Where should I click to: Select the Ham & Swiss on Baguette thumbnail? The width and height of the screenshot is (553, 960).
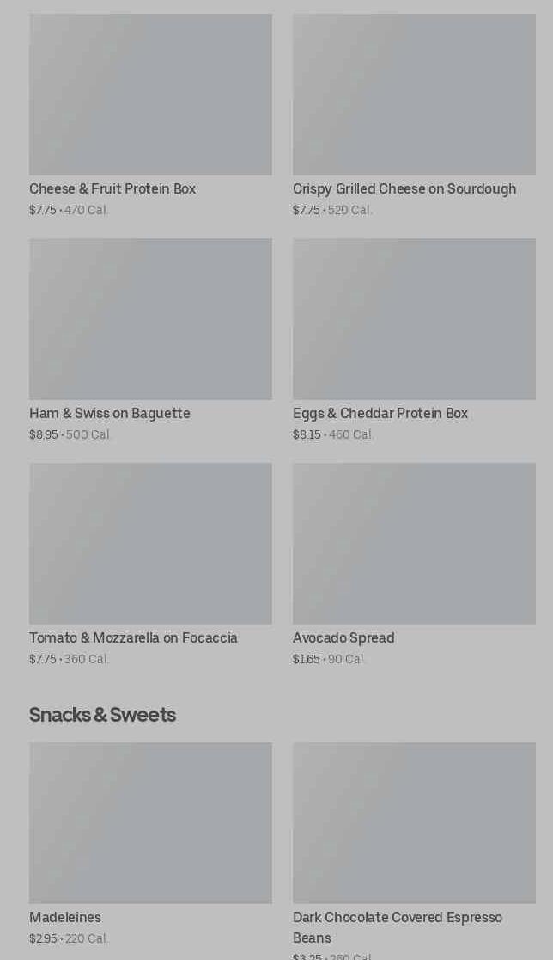click(x=150, y=318)
